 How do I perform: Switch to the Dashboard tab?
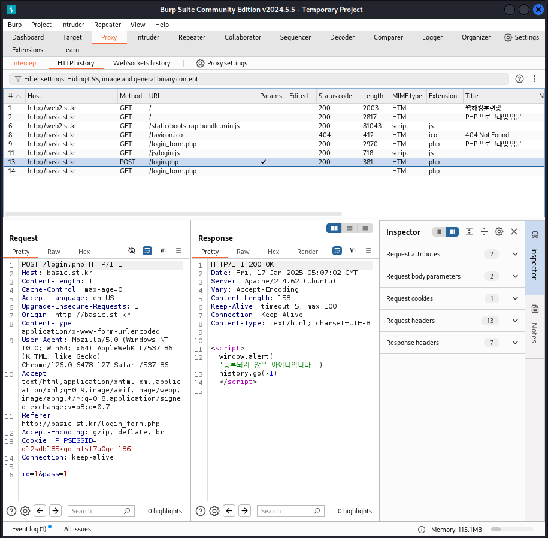pyautogui.click(x=28, y=37)
